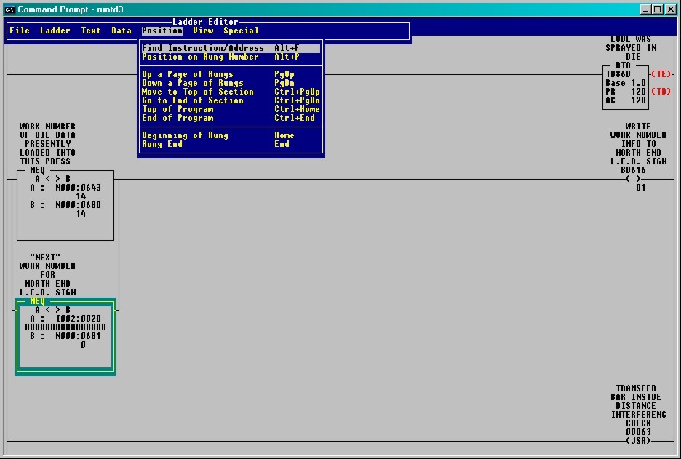Viewport: 681px width, 459px height.
Task: Open the Ladder menu
Action: pyautogui.click(x=55, y=31)
